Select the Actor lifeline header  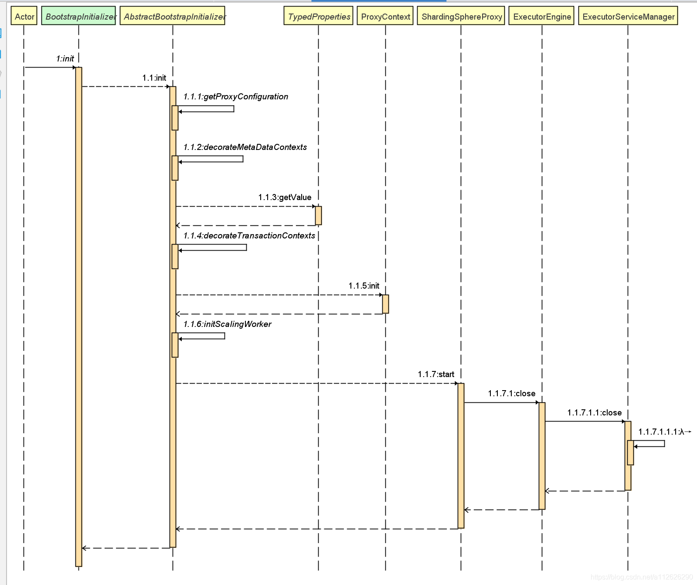[24, 16]
